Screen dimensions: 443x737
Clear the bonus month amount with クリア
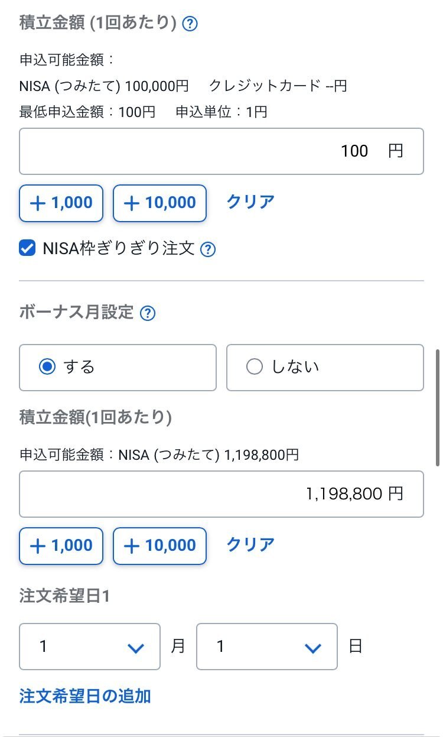coord(251,544)
